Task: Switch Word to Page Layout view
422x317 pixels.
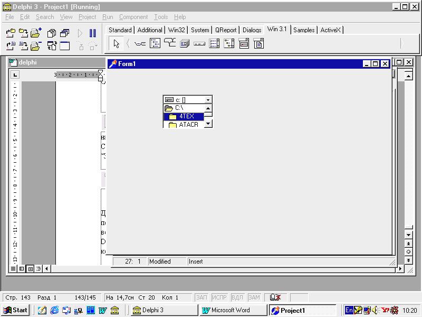Action: click(x=31, y=268)
